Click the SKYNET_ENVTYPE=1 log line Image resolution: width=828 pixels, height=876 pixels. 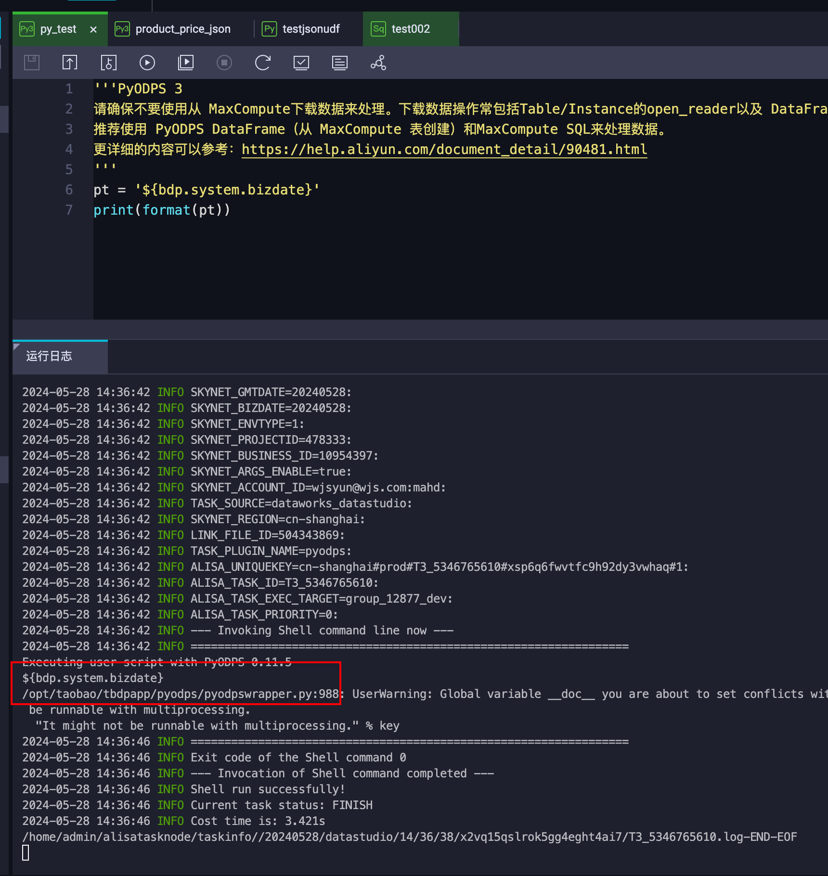pos(163,424)
